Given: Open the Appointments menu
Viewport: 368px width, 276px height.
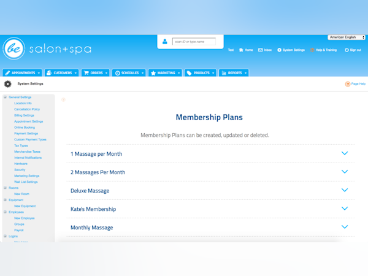Looking at the screenshot, I should pyautogui.click(x=22, y=73).
